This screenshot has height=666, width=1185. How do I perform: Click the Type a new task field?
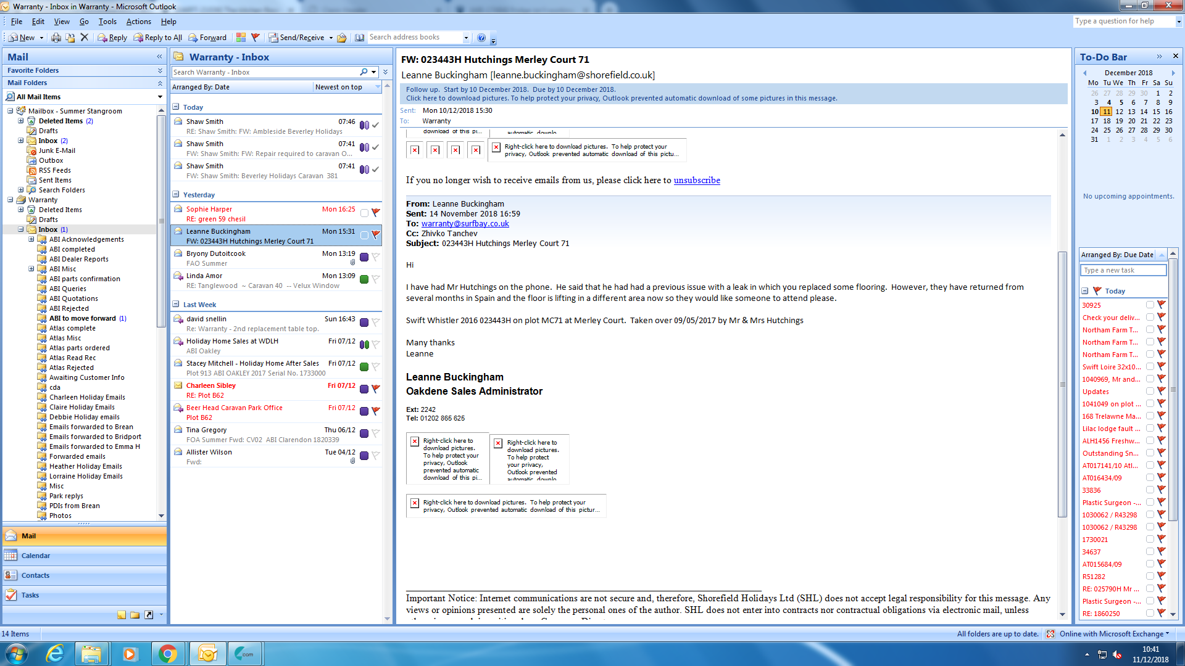1123,270
